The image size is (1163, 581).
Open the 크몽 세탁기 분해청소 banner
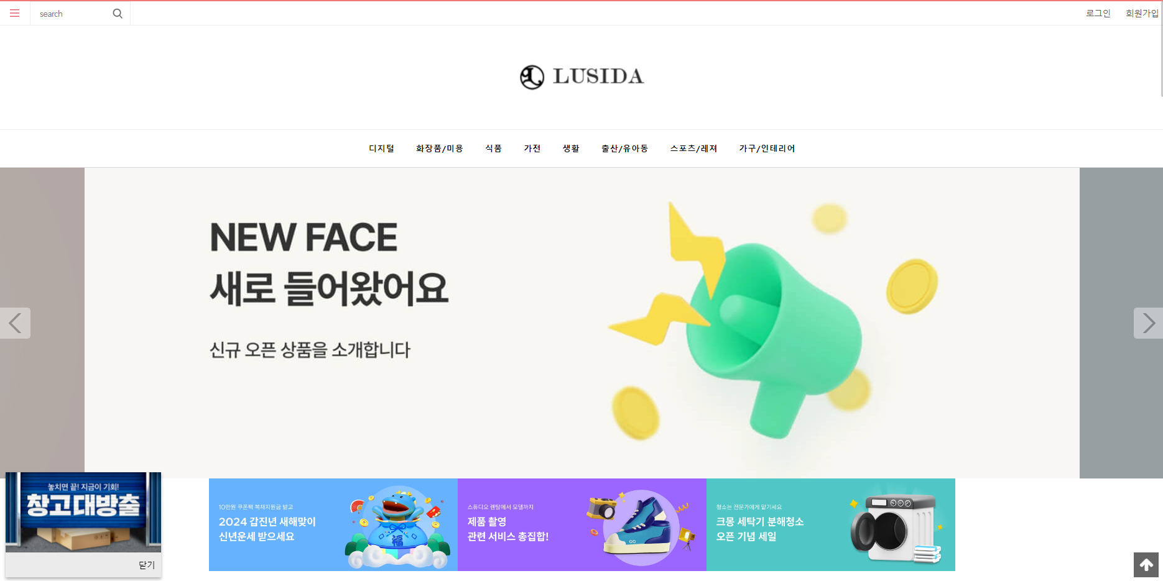[x=831, y=524]
